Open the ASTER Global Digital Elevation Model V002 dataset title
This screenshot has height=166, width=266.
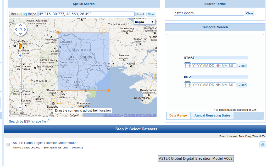pyautogui.click(x=44, y=143)
